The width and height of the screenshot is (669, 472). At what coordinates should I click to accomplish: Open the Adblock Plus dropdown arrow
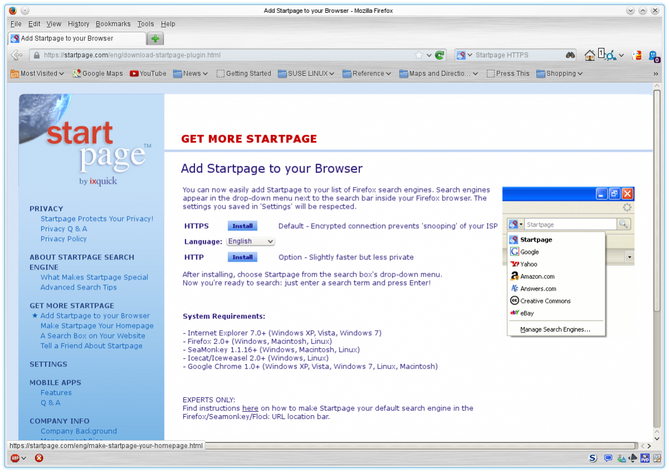[x=24, y=459]
